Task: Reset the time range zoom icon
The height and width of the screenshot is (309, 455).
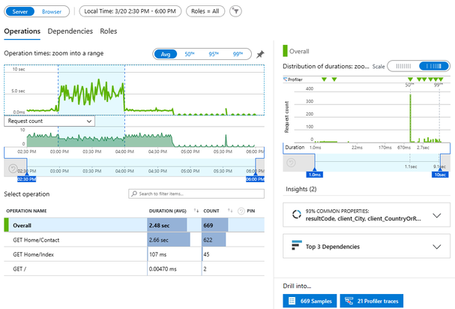Action: 13,169
